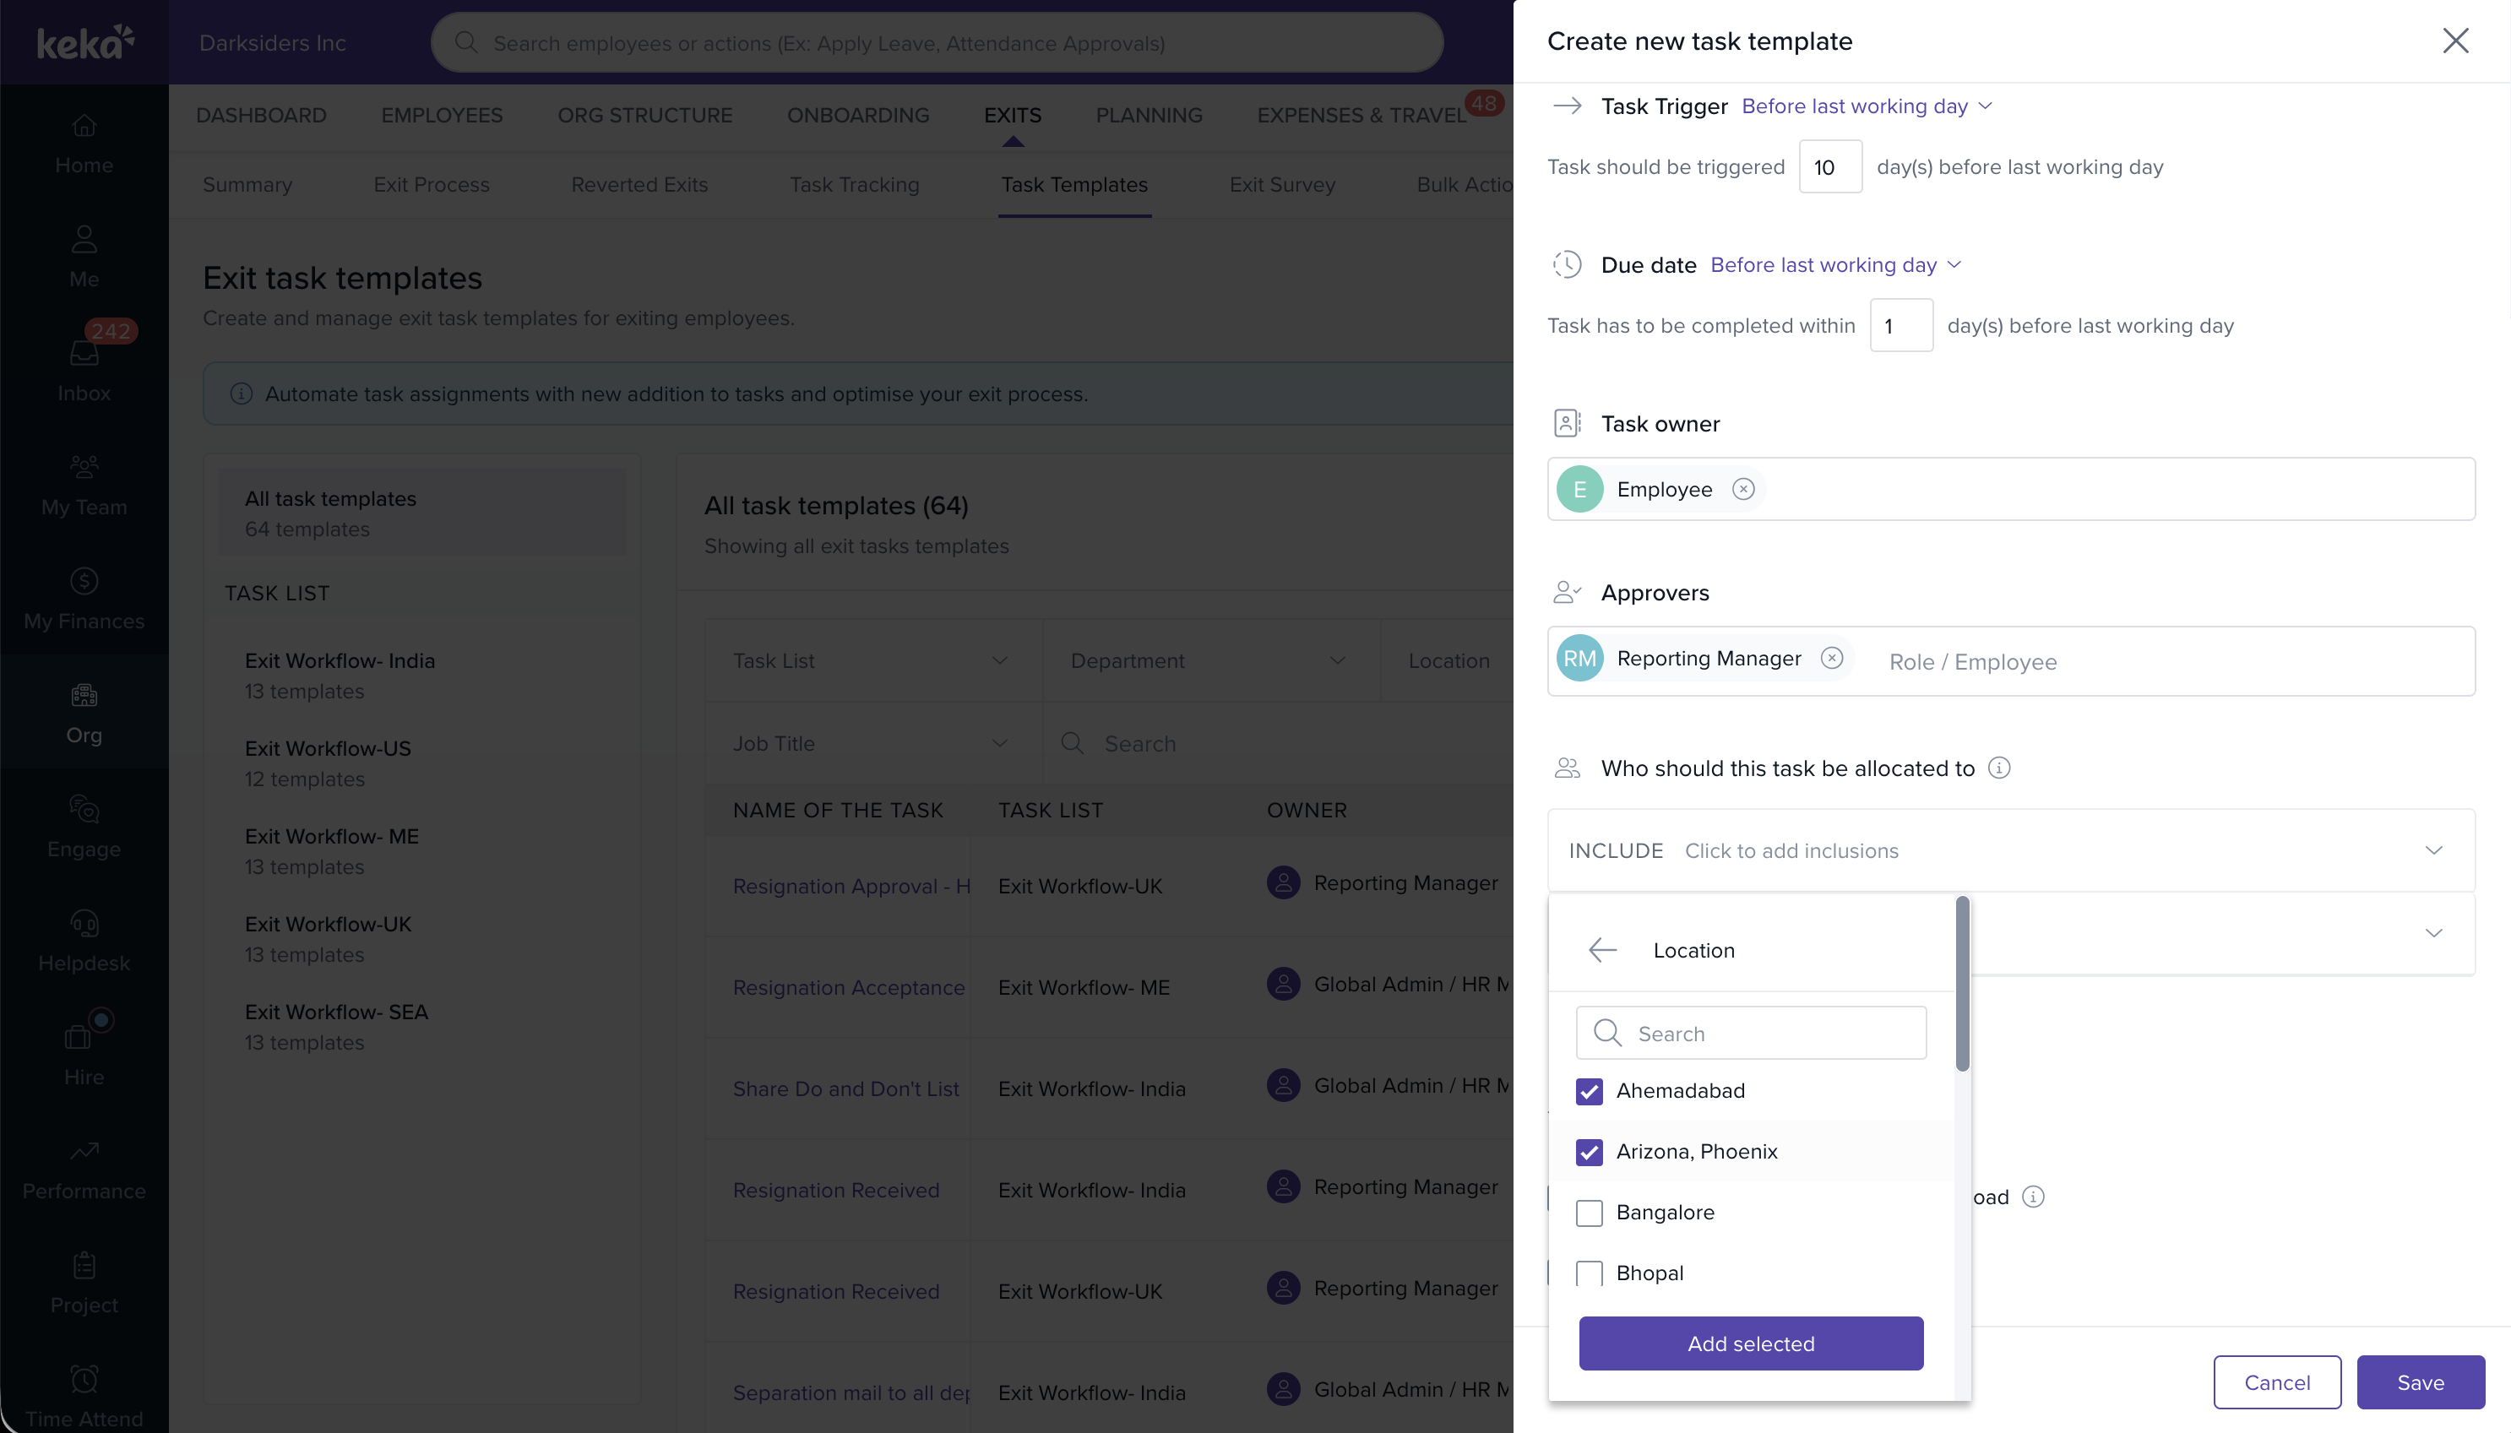
Task: Uncheck Arizona, Phoenix location
Action: point(1589,1152)
